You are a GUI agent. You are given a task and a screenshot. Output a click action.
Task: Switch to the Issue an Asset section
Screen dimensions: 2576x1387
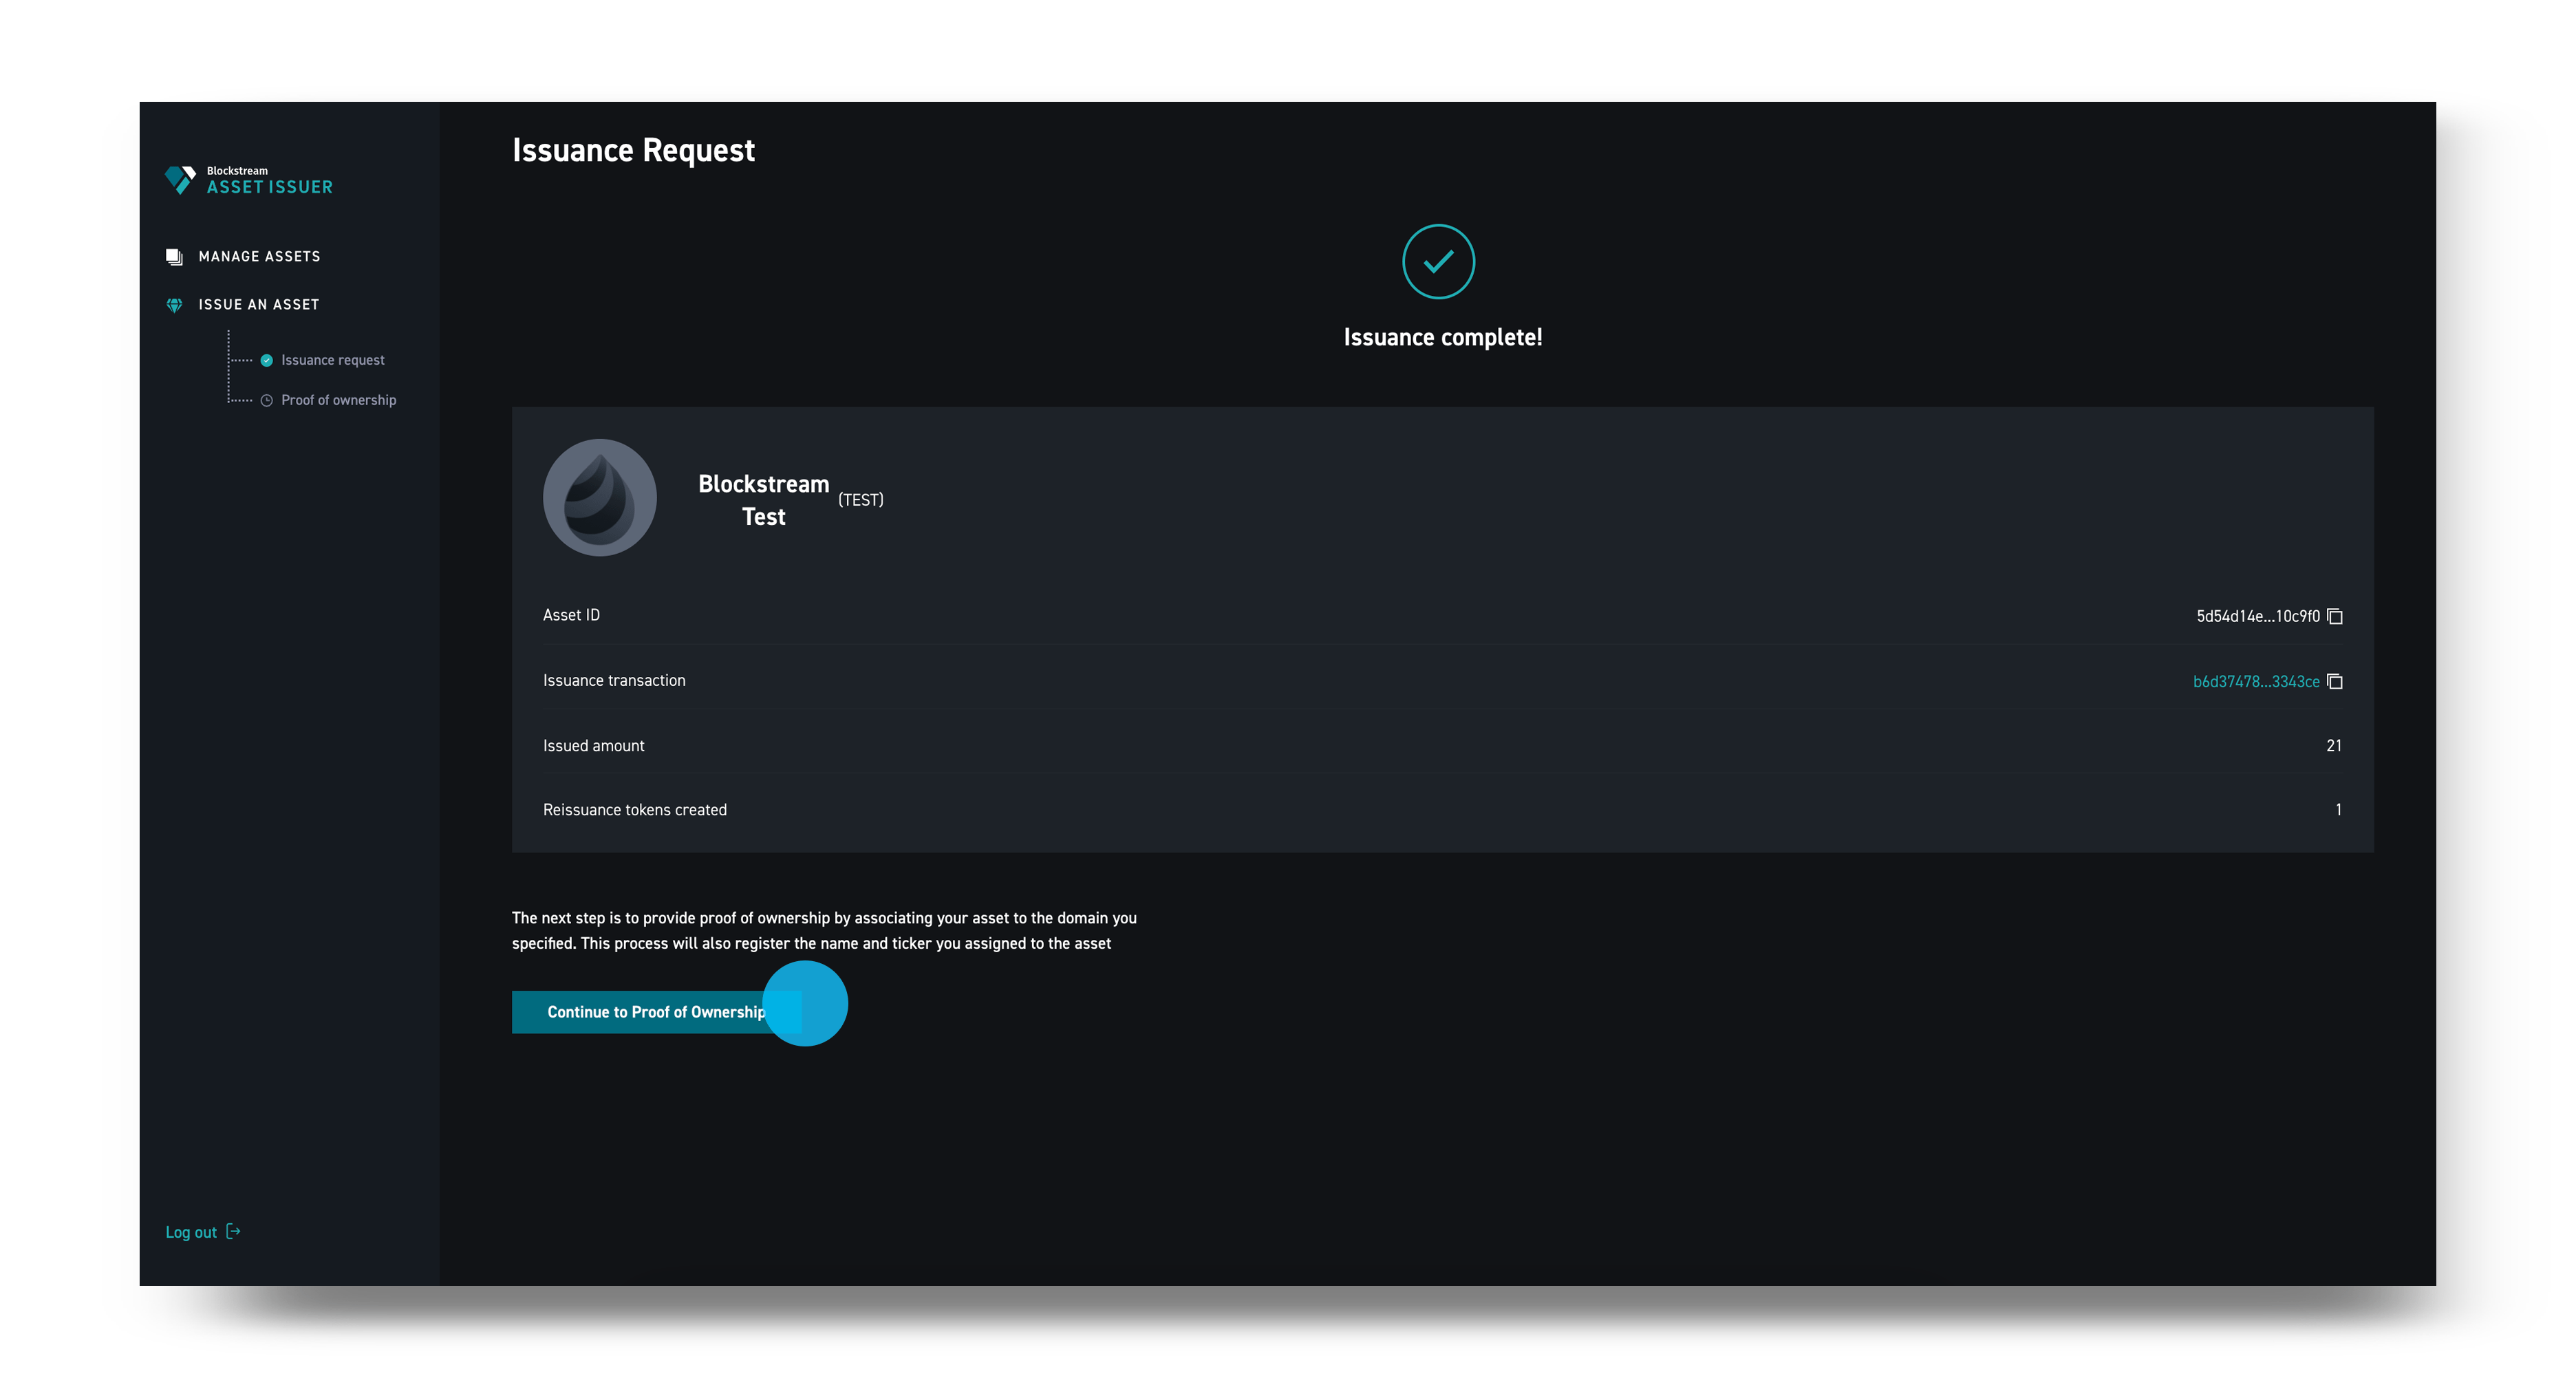tap(257, 305)
